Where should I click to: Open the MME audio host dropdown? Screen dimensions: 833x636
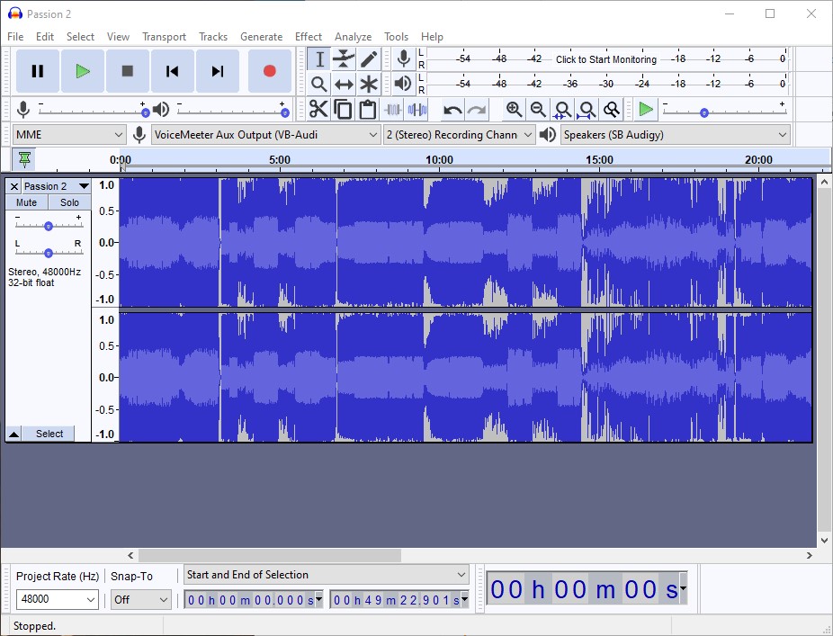(69, 135)
